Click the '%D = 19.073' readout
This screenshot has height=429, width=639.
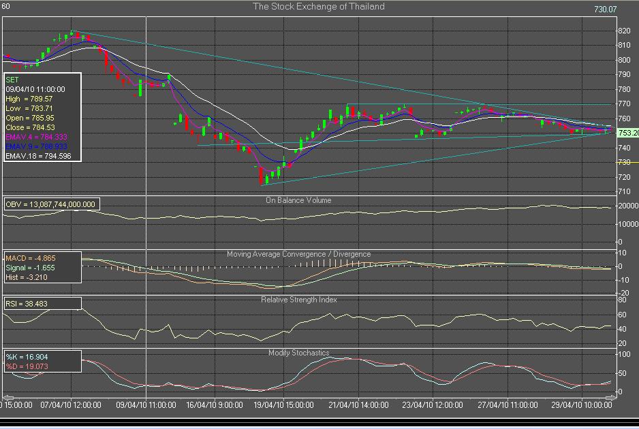[x=27, y=366]
